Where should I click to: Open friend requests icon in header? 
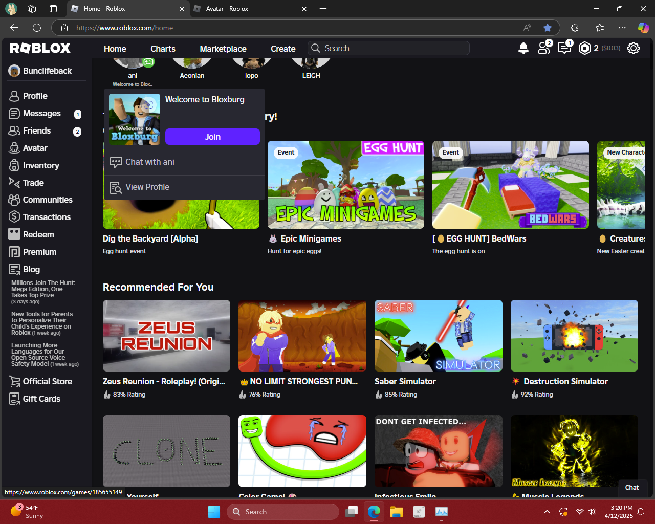pyautogui.click(x=544, y=48)
